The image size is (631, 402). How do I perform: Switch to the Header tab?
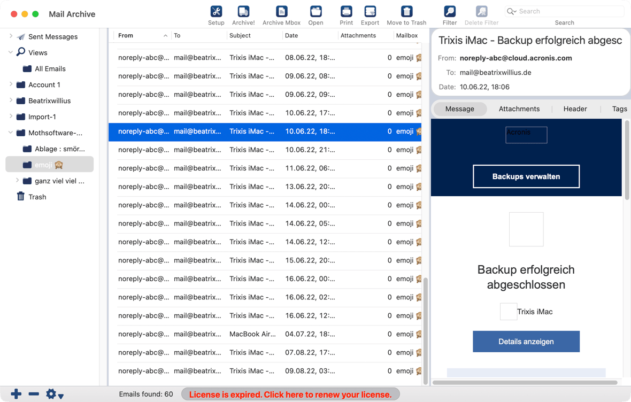575,109
